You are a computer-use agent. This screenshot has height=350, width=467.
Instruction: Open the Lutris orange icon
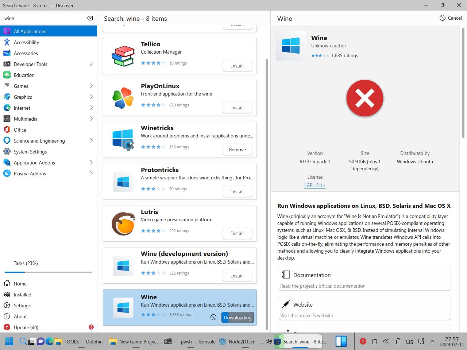coord(123,224)
